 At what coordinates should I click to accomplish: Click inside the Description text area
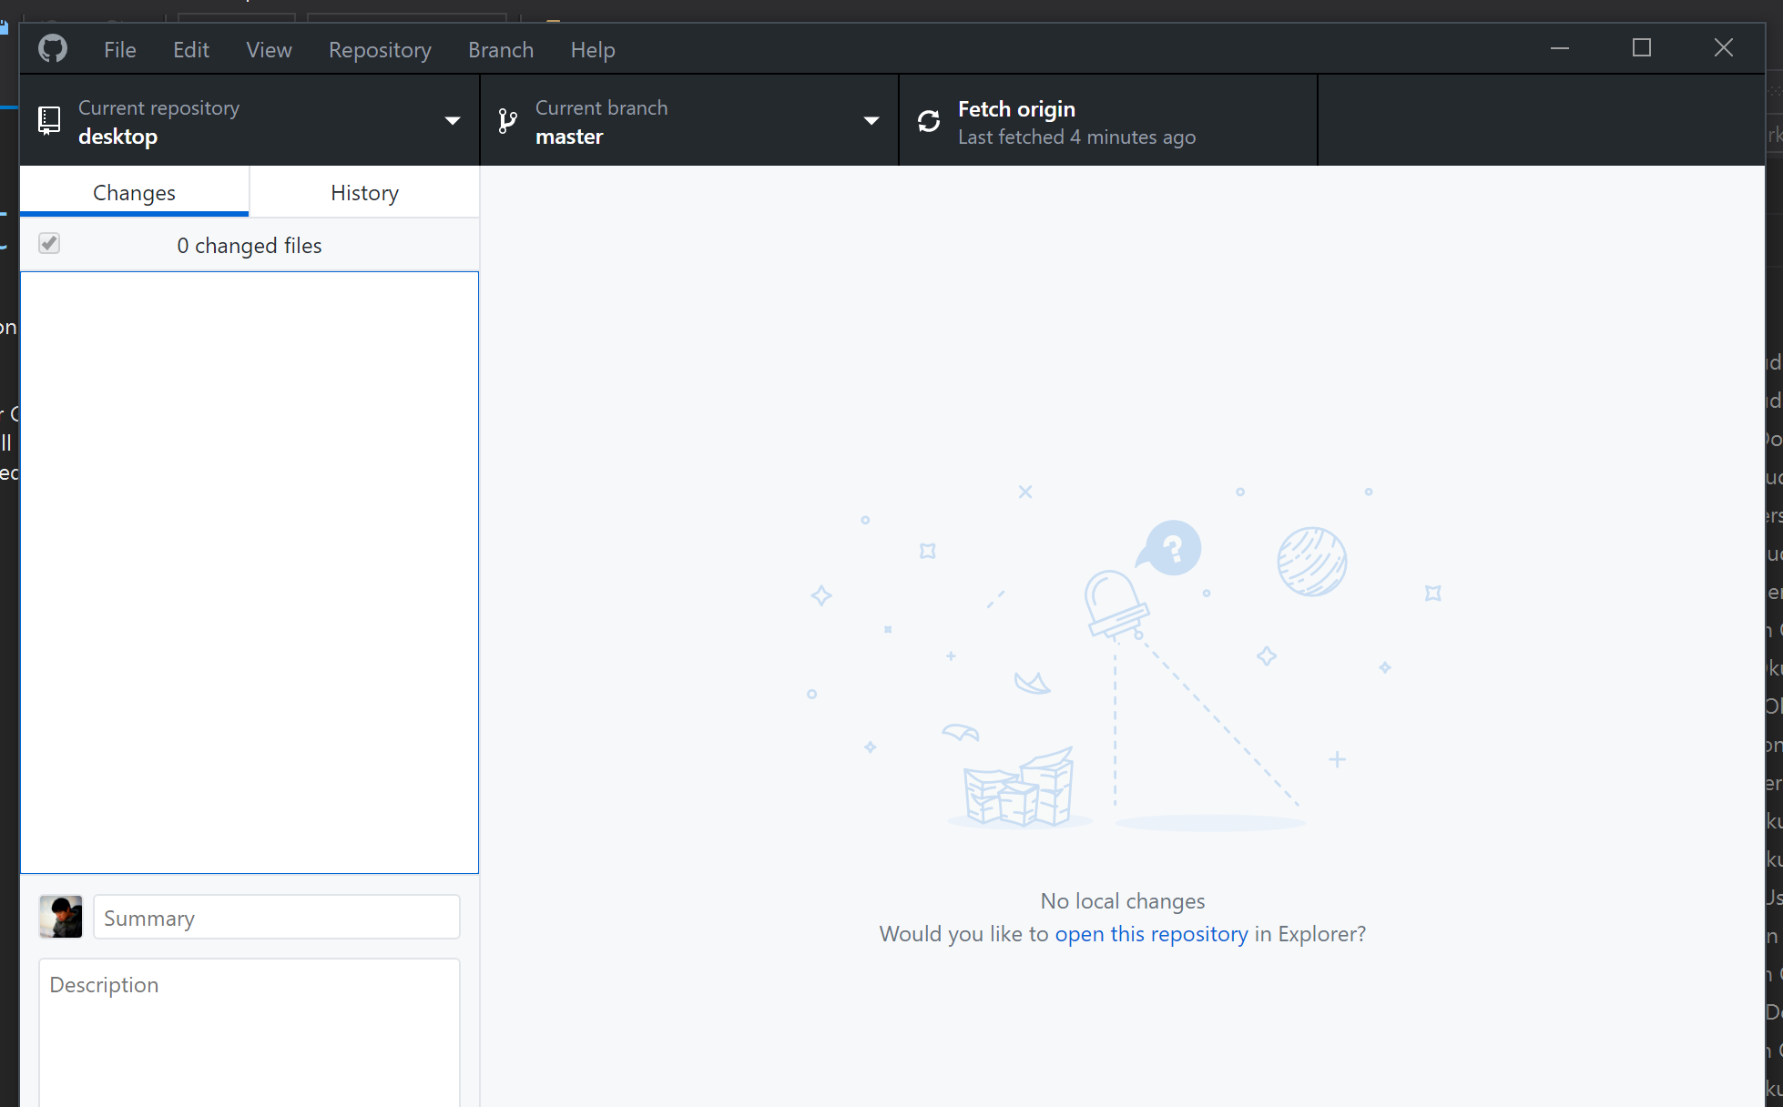click(x=249, y=1020)
